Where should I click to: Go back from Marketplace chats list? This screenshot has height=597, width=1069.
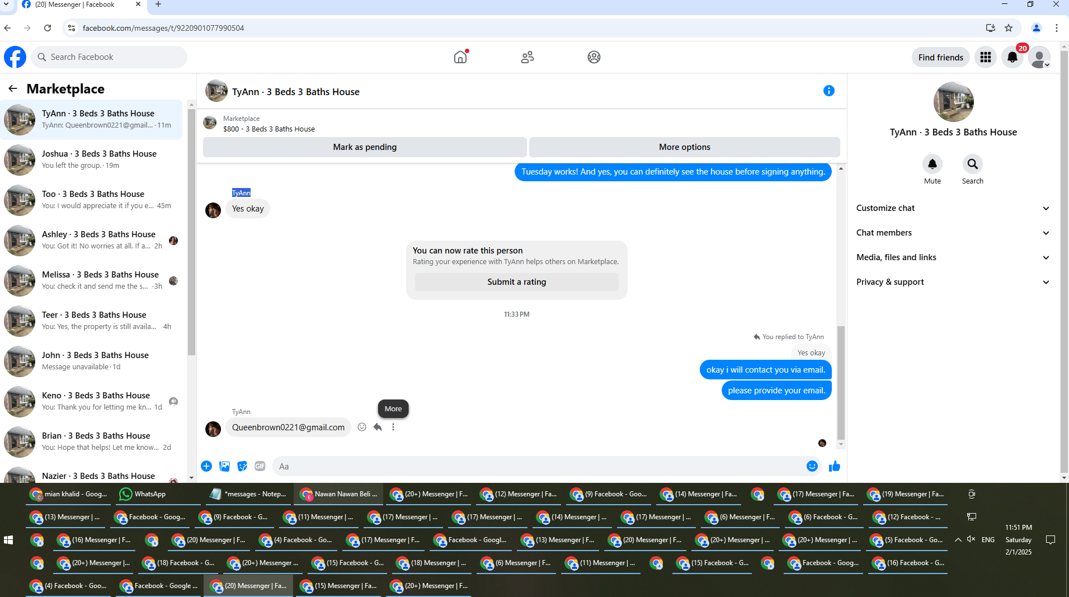13,88
